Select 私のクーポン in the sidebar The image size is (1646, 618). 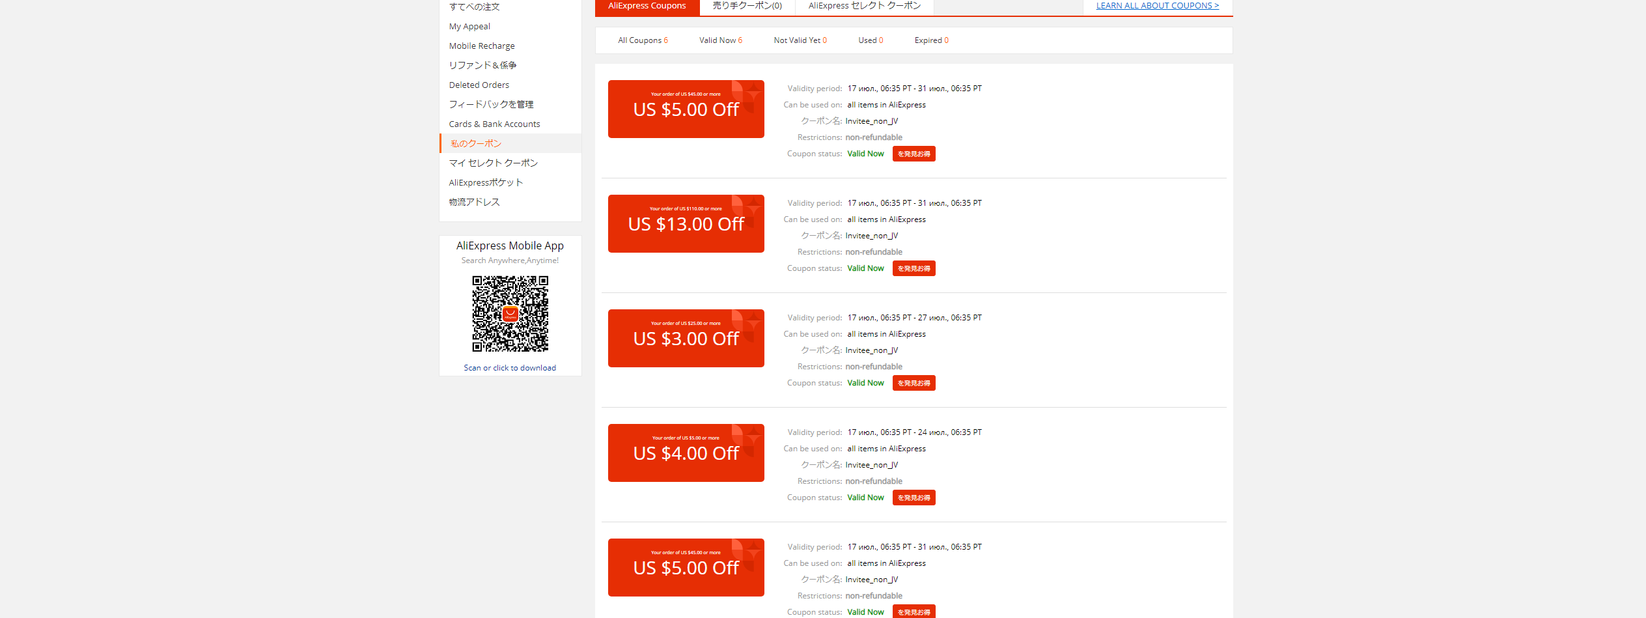pyautogui.click(x=476, y=143)
